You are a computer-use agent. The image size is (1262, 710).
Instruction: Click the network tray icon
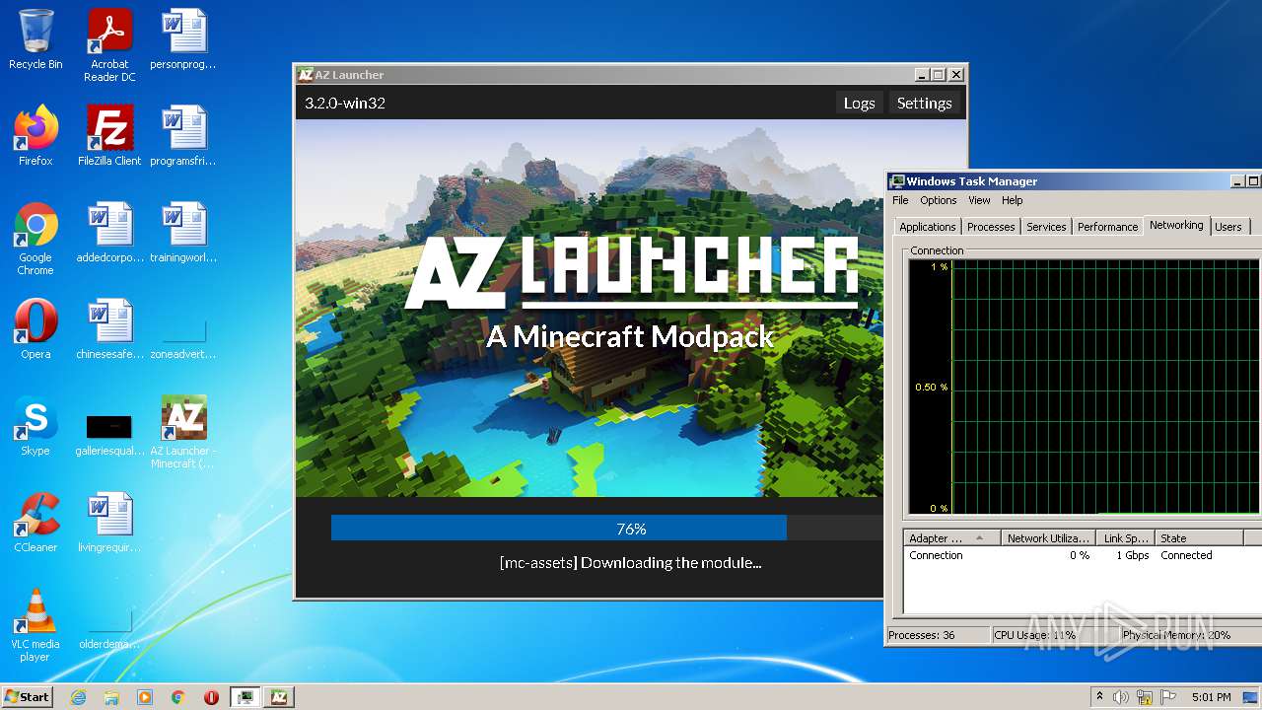pos(1145,697)
